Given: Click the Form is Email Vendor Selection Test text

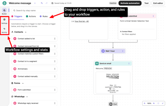Looking at the screenshot, I should pos(134,21).
